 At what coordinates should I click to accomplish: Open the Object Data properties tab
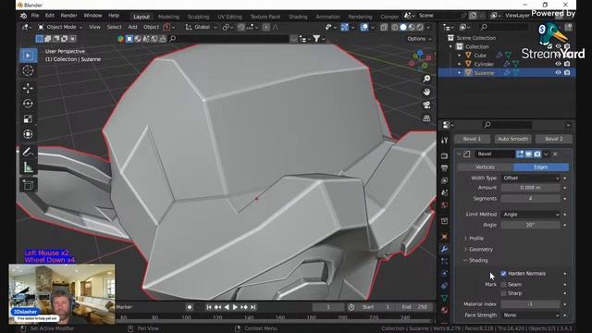coord(444,298)
